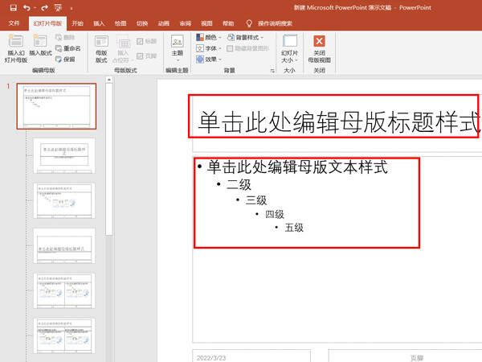This screenshot has height=362, width=482.
Task: Insert a new slide master
Action: tap(16, 48)
